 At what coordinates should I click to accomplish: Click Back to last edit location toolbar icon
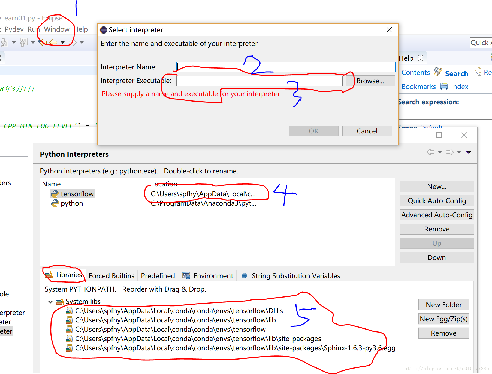point(42,42)
